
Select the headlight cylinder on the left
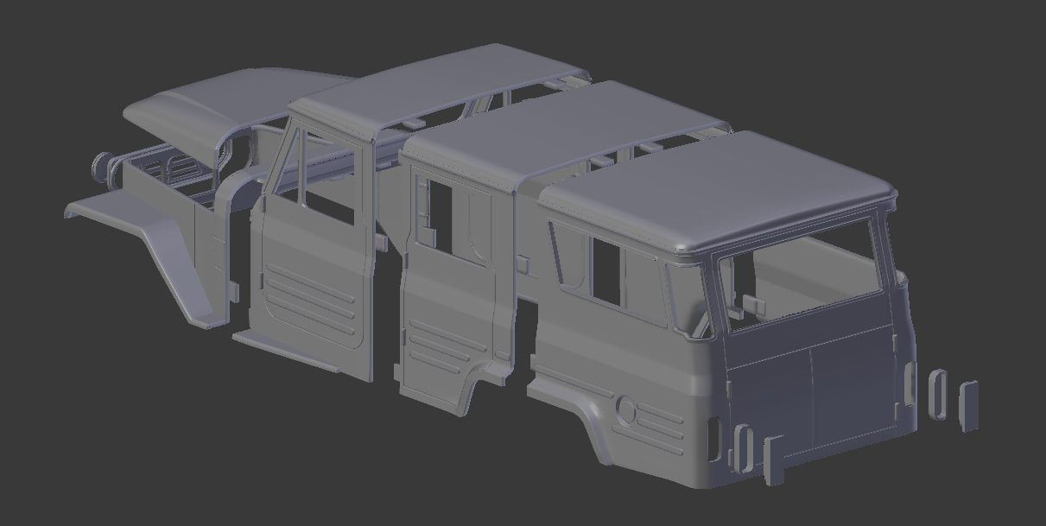point(104,166)
